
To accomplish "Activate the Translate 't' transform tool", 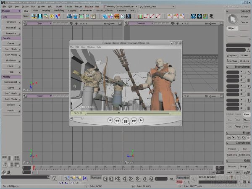I will [x=249, y=100].
